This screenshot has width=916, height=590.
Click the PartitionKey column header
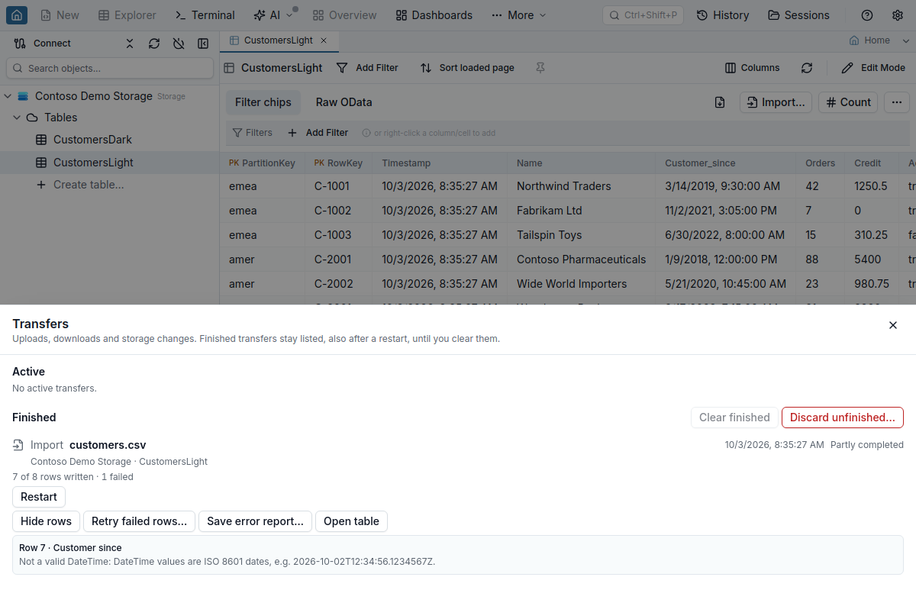(263, 163)
